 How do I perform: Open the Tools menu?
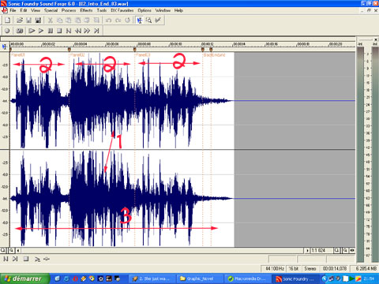coord(102,10)
